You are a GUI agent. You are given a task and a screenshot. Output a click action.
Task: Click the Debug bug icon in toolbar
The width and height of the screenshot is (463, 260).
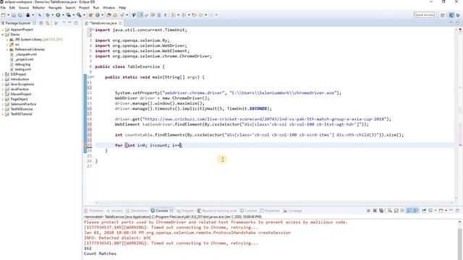coord(48,14)
